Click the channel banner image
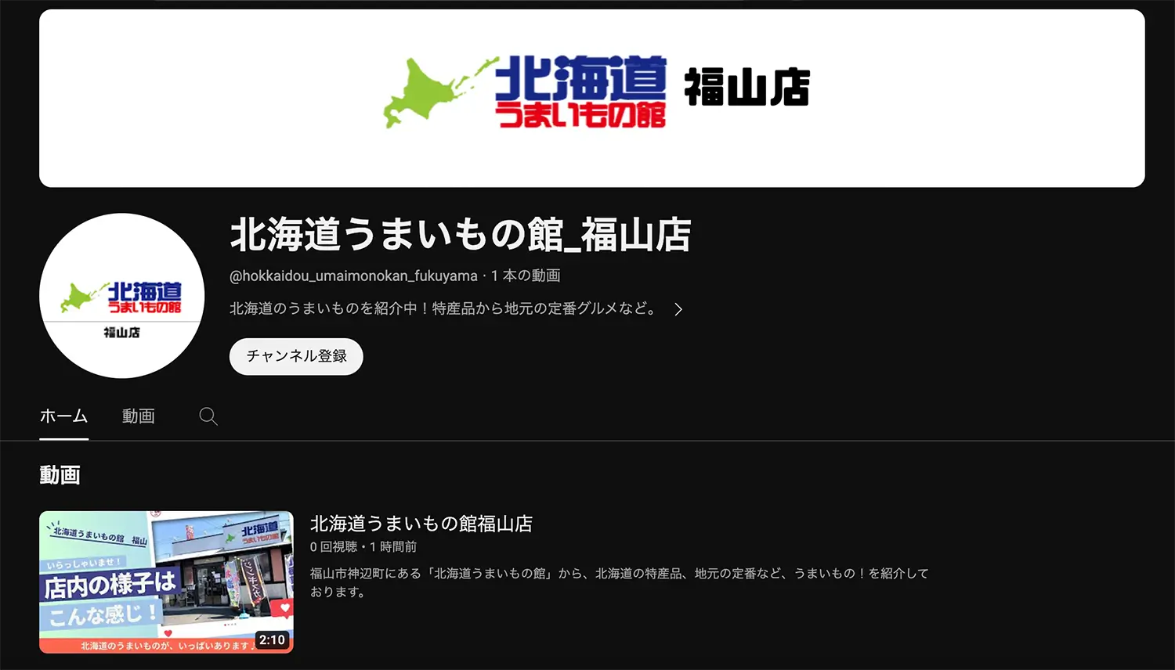Image resolution: width=1175 pixels, height=670 pixels. coord(592,99)
